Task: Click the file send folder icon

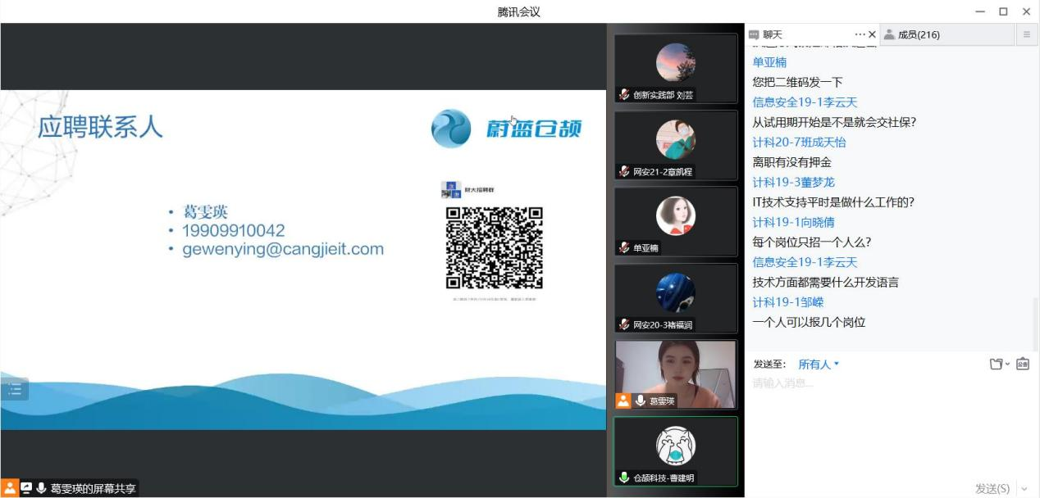Action: pyautogui.click(x=996, y=364)
